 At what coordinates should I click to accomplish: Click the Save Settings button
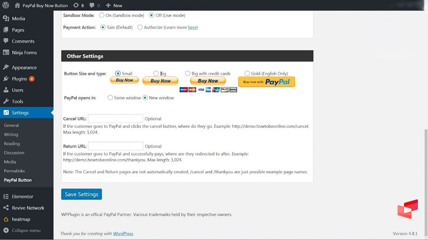tap(82, 194)
